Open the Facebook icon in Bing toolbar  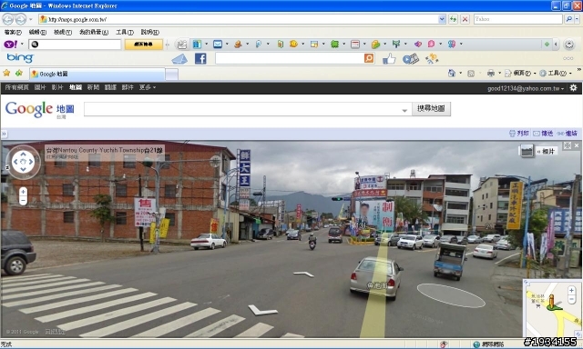click(x=200, y=58)
